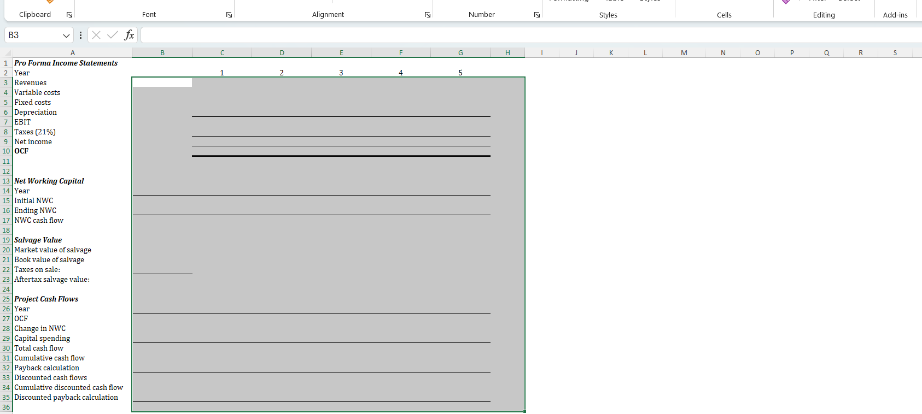Click the Cancel X in formula bar
Viewport: 922px width, 414px height.
tap(96, 35)
